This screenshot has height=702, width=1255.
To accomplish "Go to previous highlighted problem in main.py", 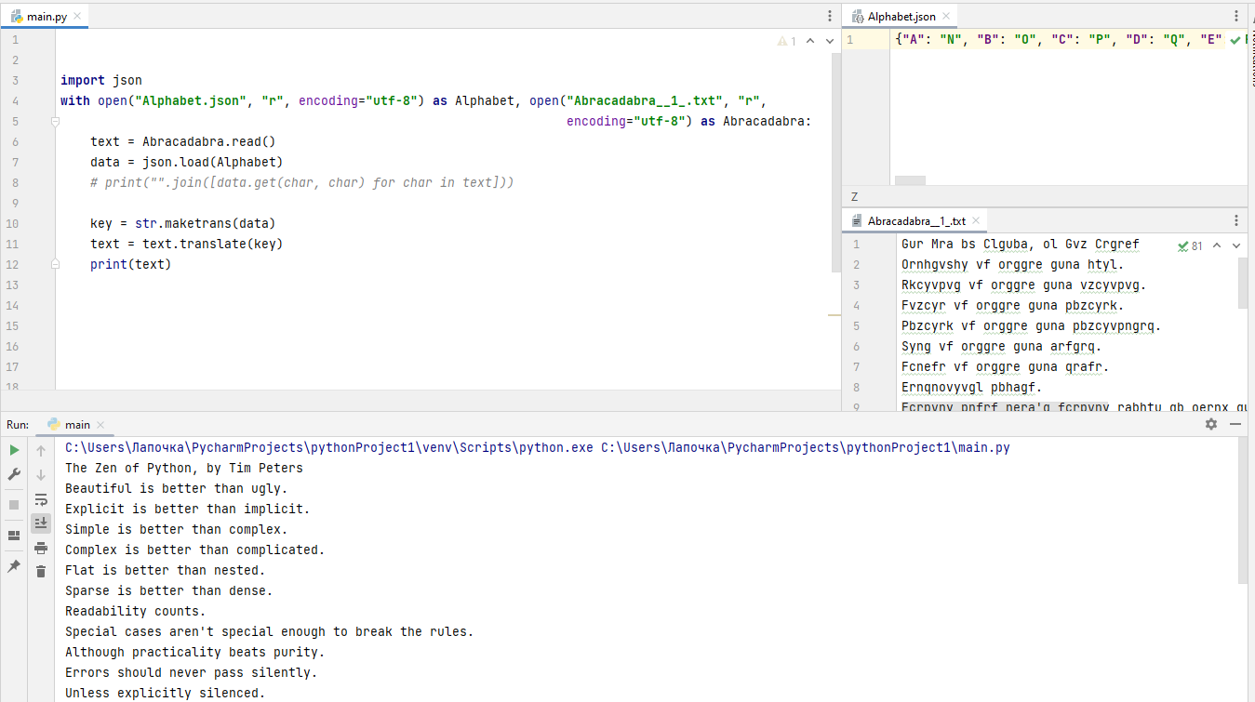I will click(x=809, y=41).
